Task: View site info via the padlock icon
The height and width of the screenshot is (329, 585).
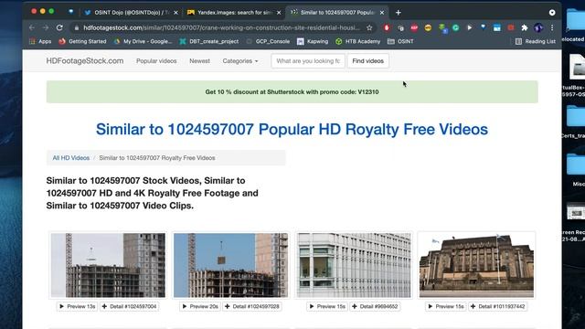Action: 77,27
